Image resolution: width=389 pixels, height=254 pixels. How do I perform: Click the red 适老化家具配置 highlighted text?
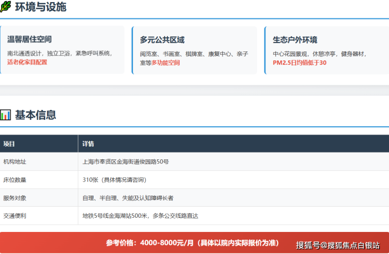point(27,62)
